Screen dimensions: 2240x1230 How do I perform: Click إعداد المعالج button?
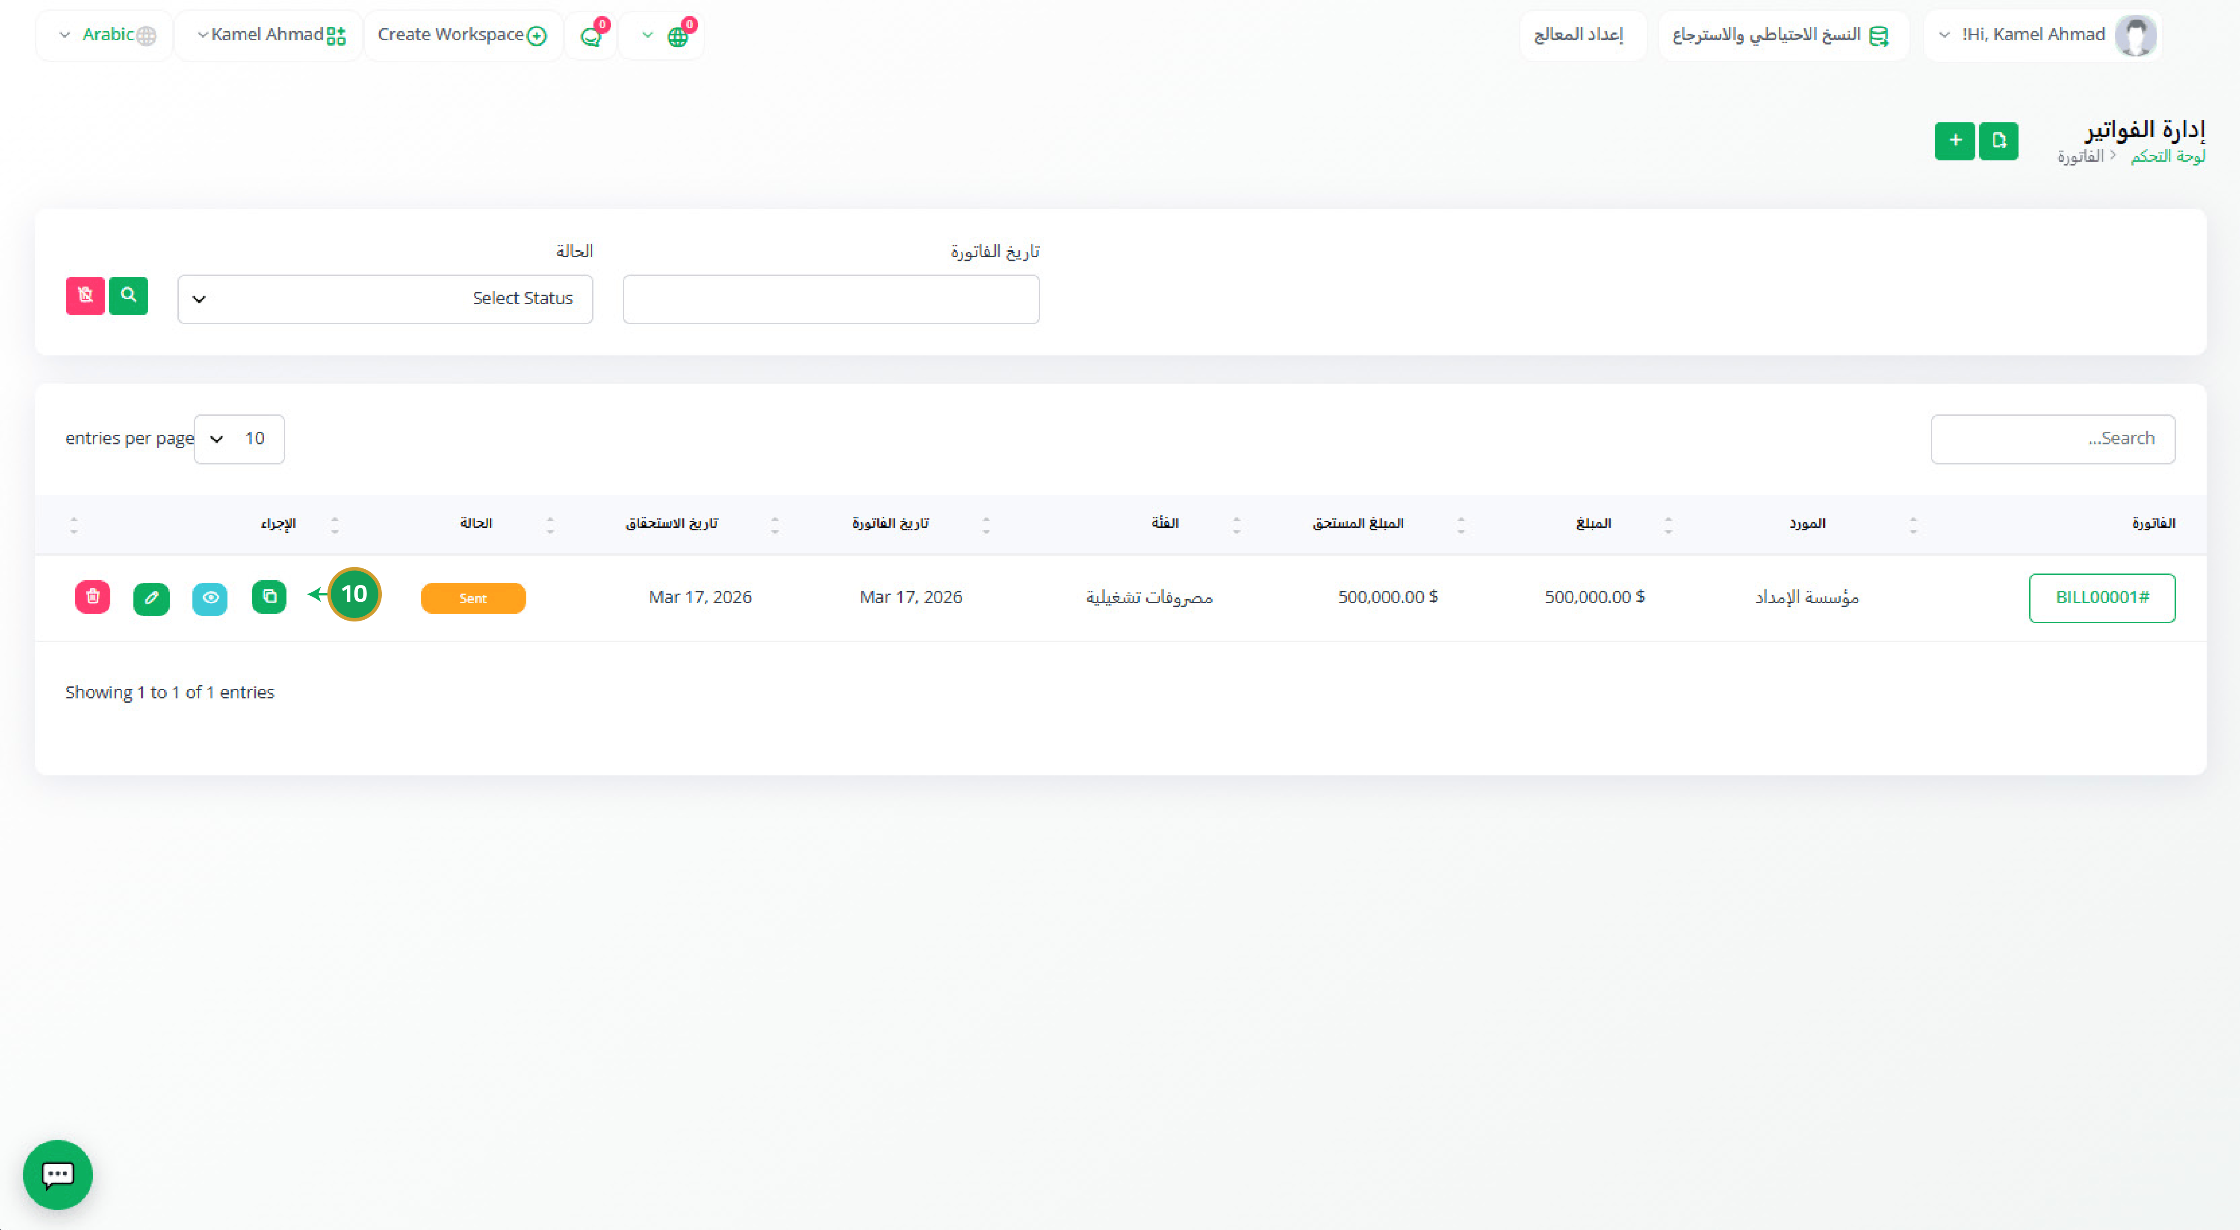point(1582,35)
